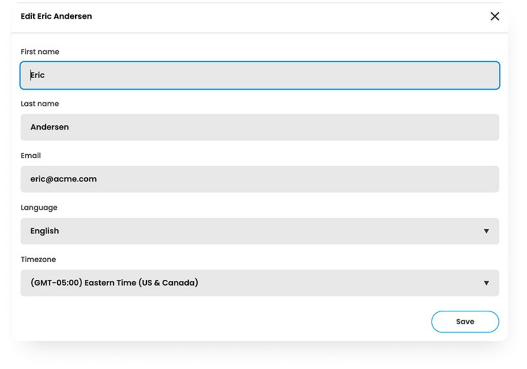This screenshot has width=527, height=369.
Task: Click the Language dropdown arrow icon
Action: pyautogui.click(x=486, y=231)
